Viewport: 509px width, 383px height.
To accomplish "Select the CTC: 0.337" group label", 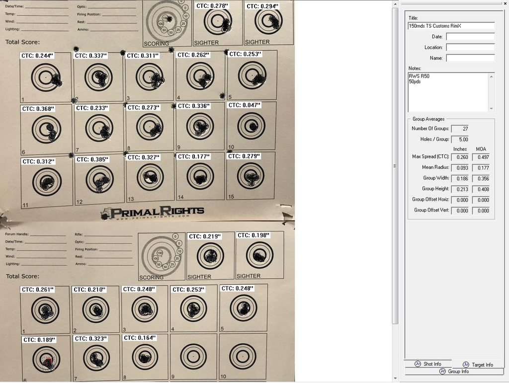I will [91, 56].
